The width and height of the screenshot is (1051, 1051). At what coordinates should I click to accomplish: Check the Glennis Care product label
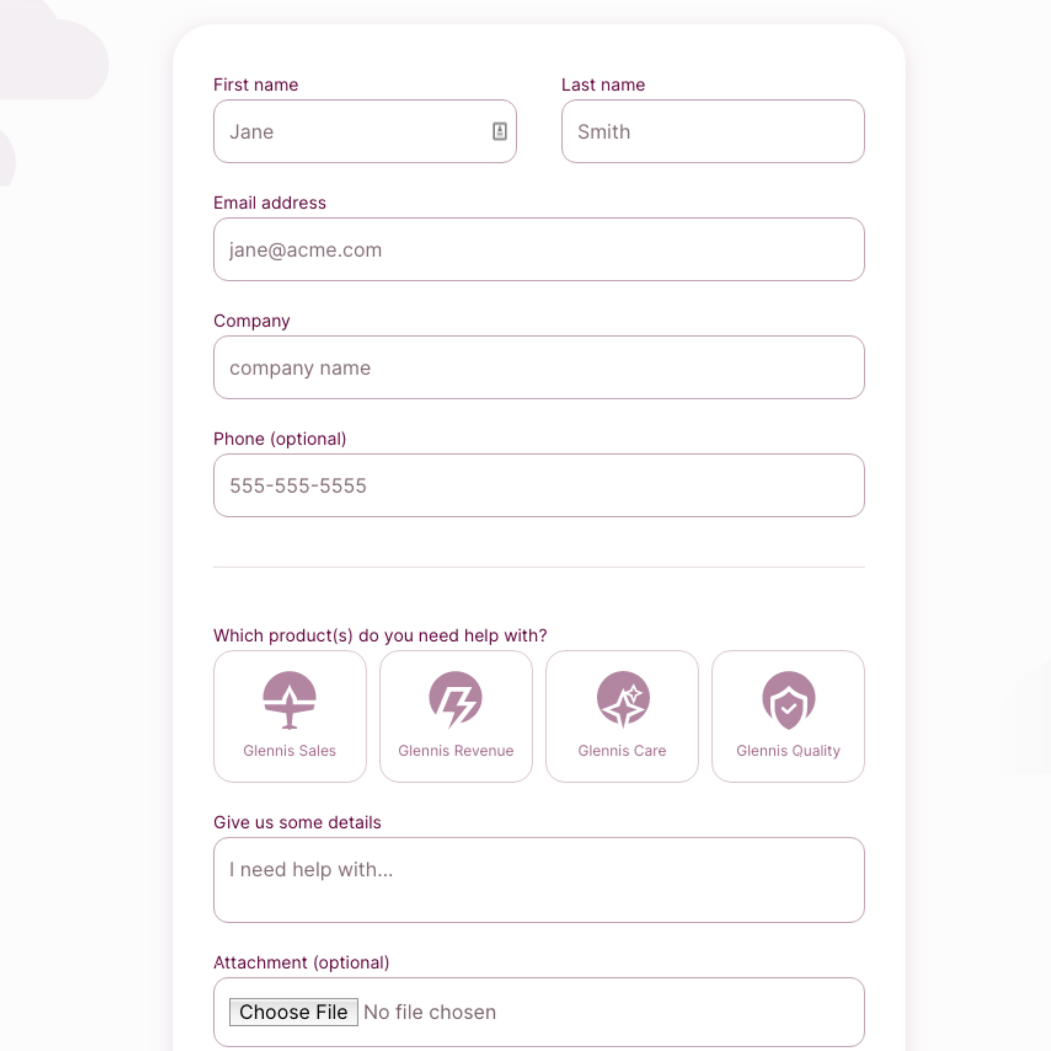pyautogui.click(x=622, y=751)
